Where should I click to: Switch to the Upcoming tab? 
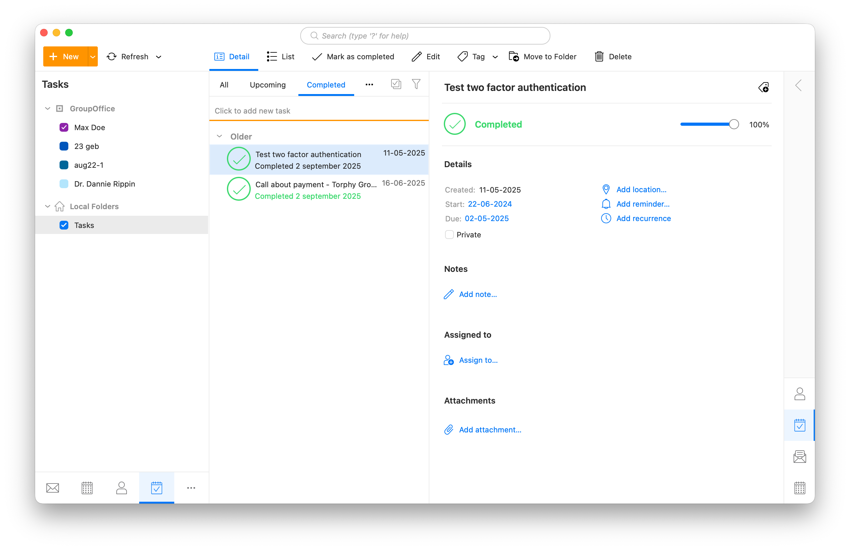tap(267, 85)
